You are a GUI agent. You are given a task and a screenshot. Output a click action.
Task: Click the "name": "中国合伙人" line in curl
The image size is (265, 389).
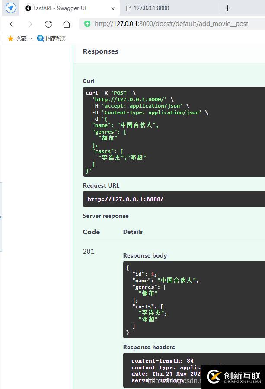click(x=125, y=125)
